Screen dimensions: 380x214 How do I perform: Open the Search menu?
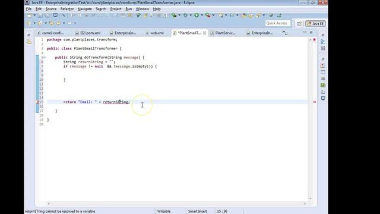click(101, 9)
